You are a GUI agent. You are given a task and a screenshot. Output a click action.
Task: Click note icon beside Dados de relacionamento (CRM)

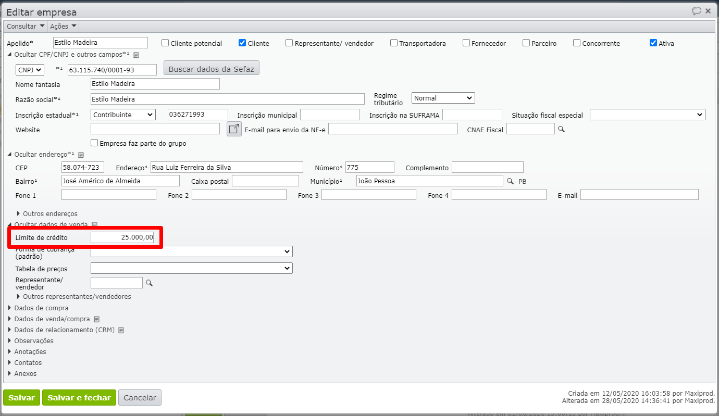pos(121,330)
